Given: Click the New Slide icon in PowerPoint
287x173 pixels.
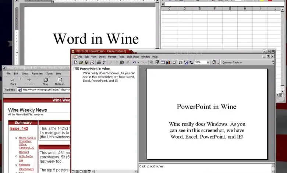Looking at the screenshot, I should coord(174,63).
